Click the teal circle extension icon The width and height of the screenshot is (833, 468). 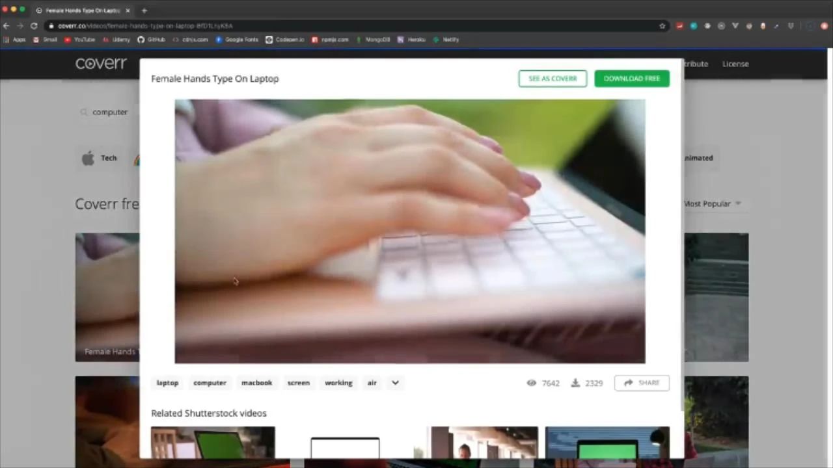tap(694, 26)
